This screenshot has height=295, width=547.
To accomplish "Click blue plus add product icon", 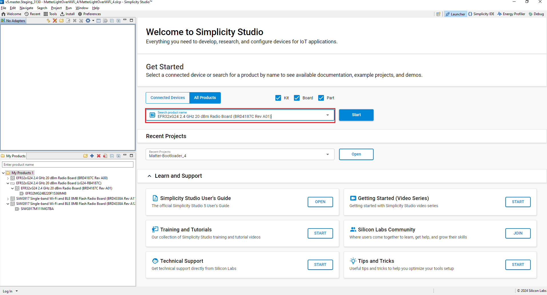I will pyautogui.click(x=92, y=156).
